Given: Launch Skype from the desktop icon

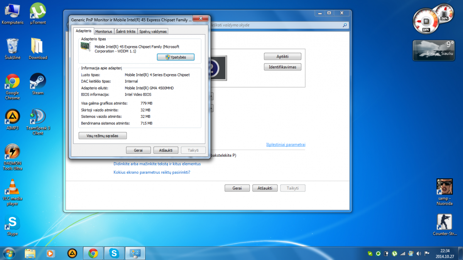Looking at the screenshot, I should (x=12, y=225).
